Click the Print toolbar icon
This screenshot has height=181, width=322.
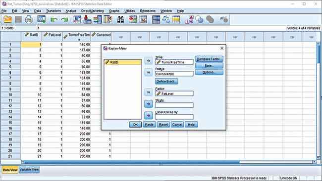pos(29,19)
